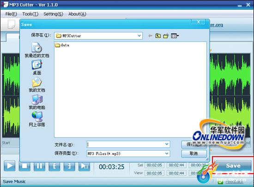Open the File(F) menu
Viewport: 254px width, 187px height.
pyautogui.click(x=11, y=14)
